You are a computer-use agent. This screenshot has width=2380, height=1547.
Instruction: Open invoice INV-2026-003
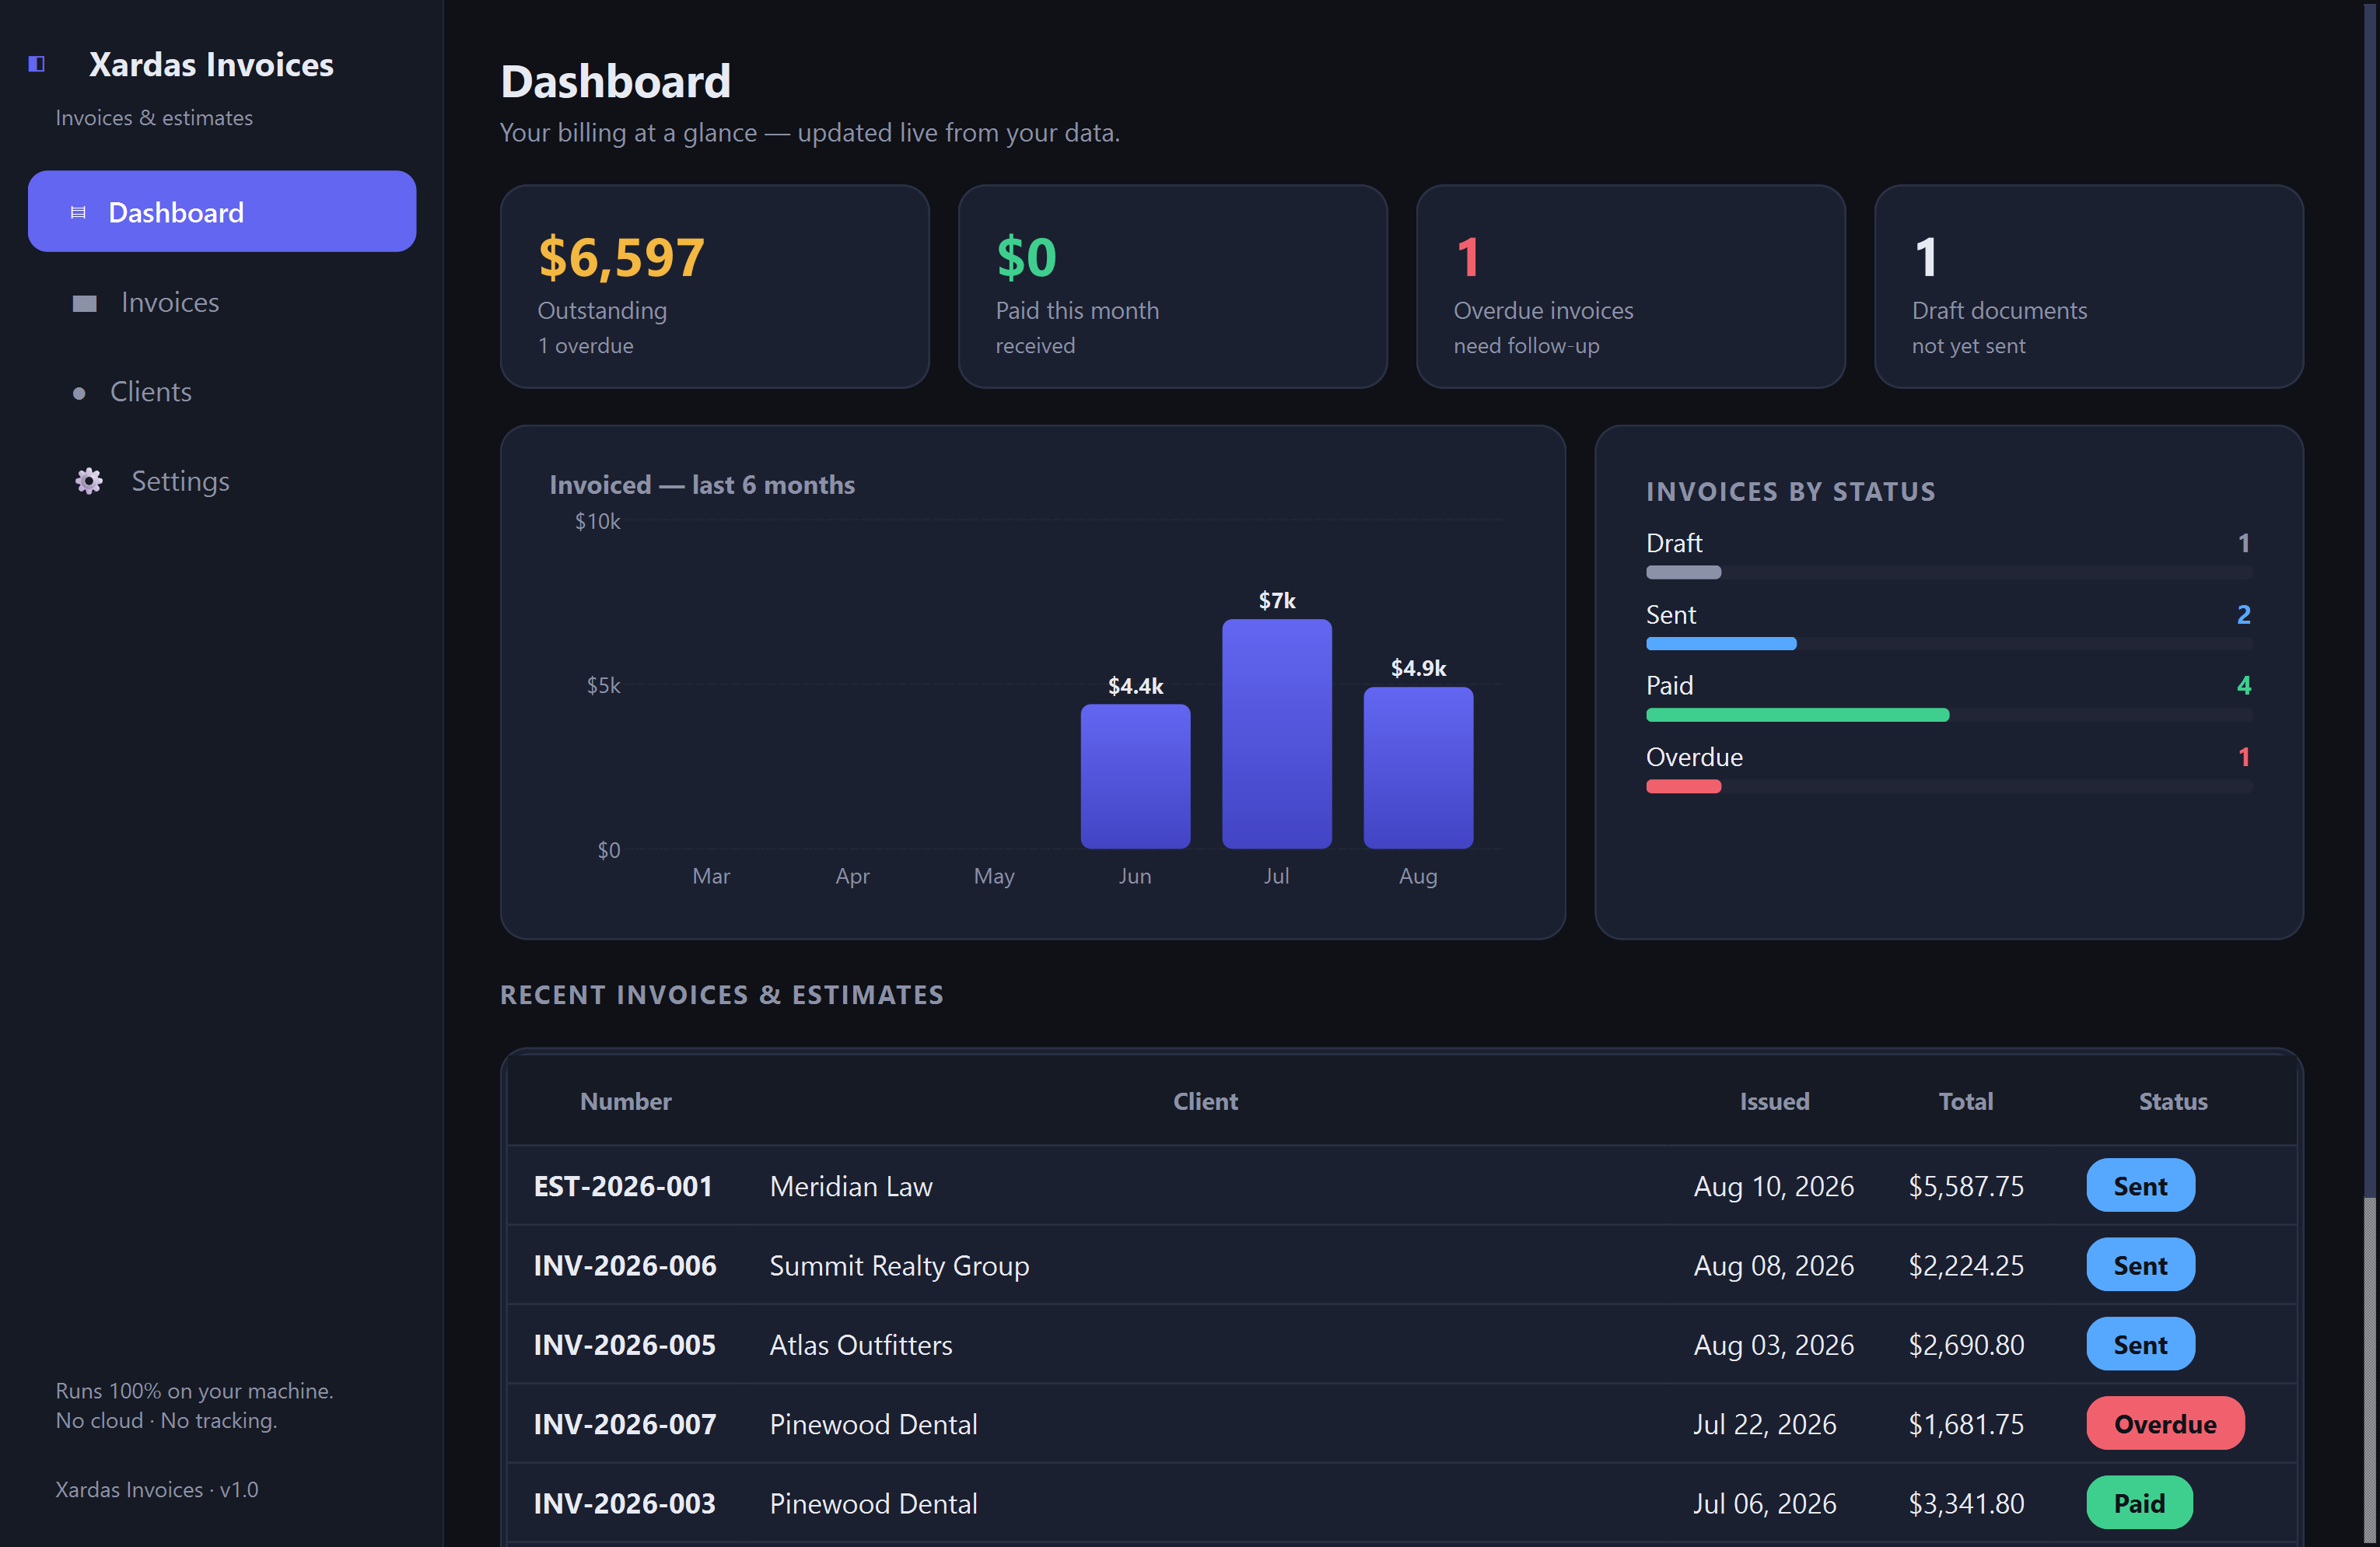pyautogui.click(x=625, y=1503)
